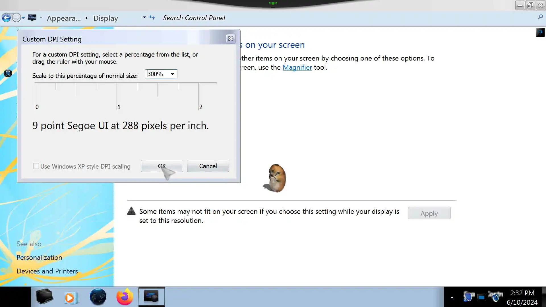Show hidden system tray icons
The width and height of the screenshot is (546, 307).
tap(452, 297)
